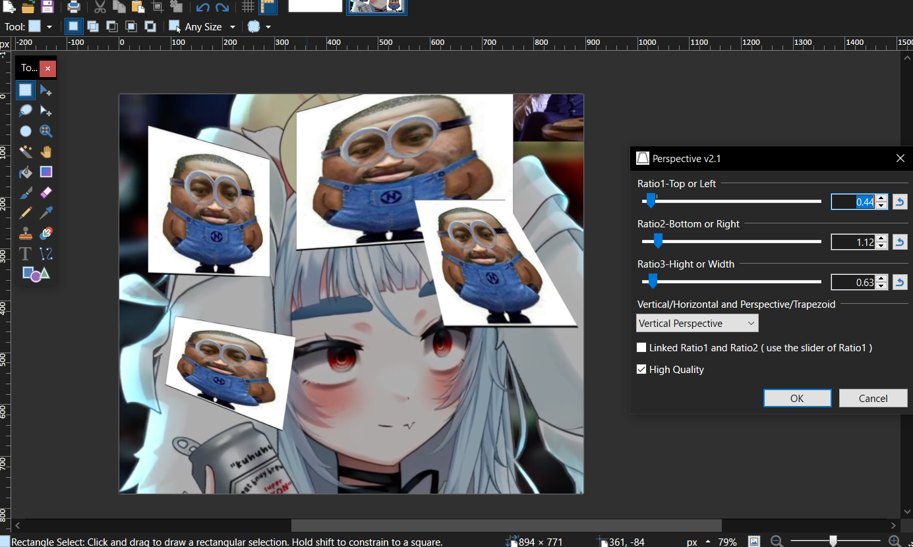This screenshot has width=913, height=547.
Task: Uncheck the High Quality option
Action: click(x=641, y=370)
